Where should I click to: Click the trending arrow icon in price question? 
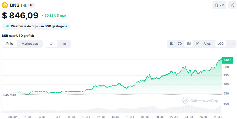(7, 26)
